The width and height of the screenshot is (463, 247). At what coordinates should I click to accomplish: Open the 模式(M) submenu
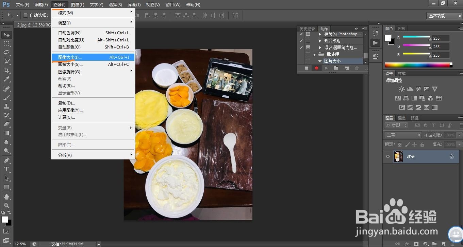pos(93,13)
